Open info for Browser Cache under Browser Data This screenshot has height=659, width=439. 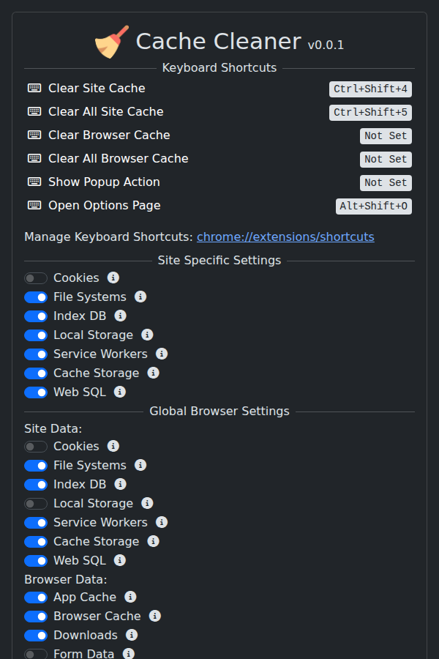pos(154,616)
